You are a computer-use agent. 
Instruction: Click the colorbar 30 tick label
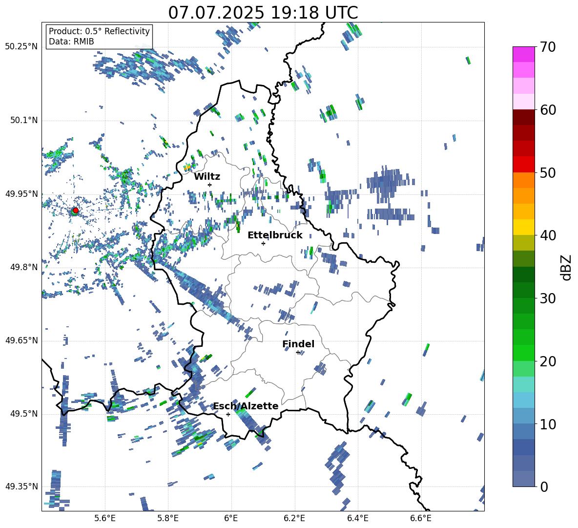pos(548,298)
